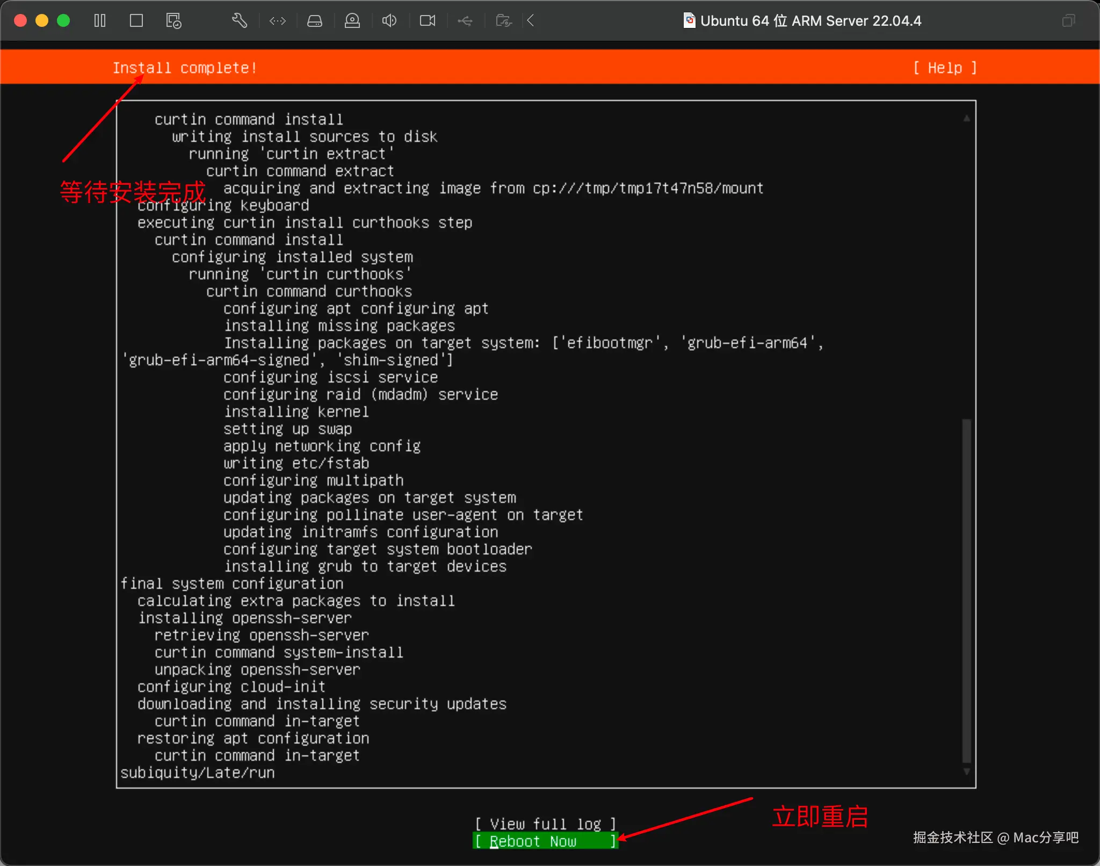Image resolution: width=1100 pixels, height=866 pixels.
Task: Click the network adapter arrows icon
Action: (x=278, y=21)
